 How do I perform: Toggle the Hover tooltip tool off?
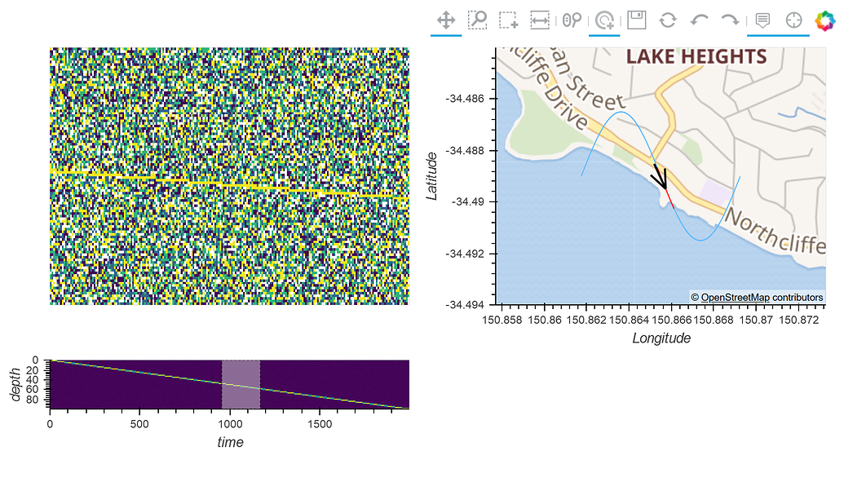[764, 20]
